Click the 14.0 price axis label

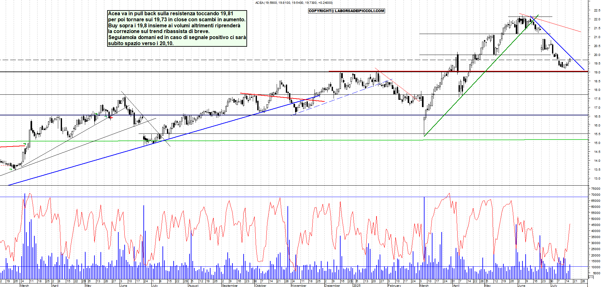tap(597, 161)
